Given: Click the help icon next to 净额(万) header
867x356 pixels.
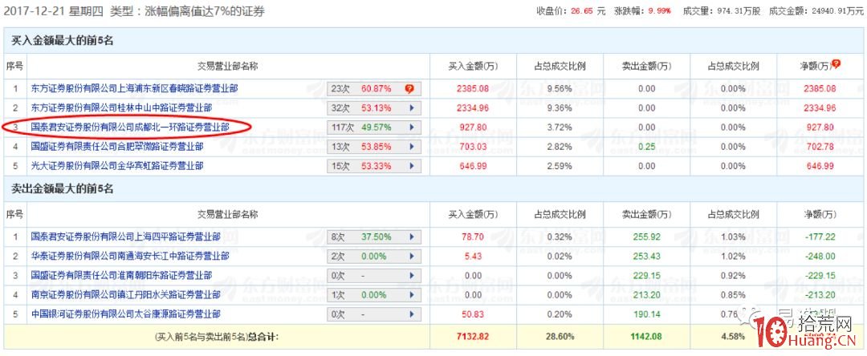Looking at the screenshot, I should pyautogui.click(x=836, y=63).
